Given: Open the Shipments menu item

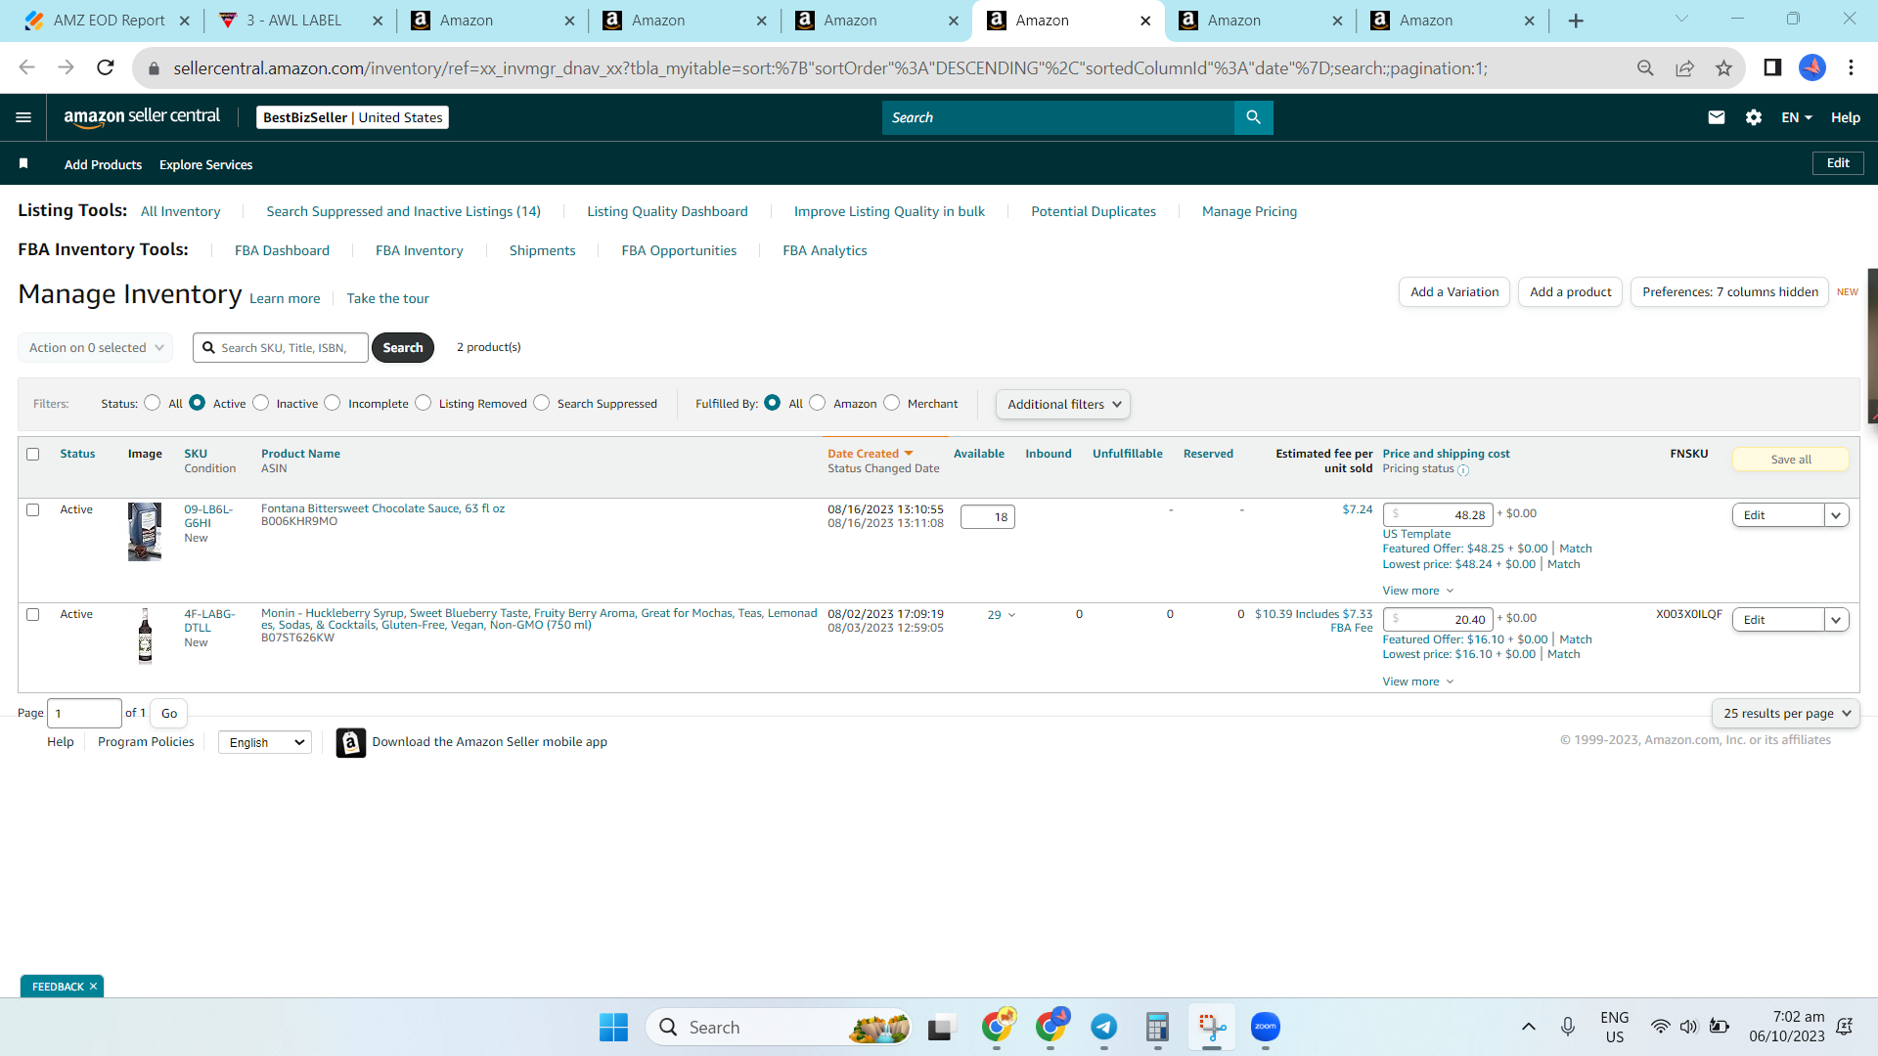Looking at the screenshot, I should point(542,250).
